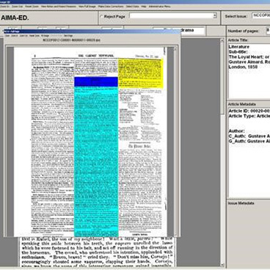Open Make Data Corrections menu
This screenshot has height=270, width=270.
pyautogui.click(x=111, y=7)
